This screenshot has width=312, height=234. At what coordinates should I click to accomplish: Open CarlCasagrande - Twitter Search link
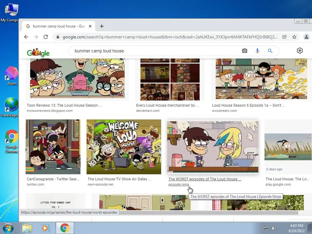[x=53, y=179]
